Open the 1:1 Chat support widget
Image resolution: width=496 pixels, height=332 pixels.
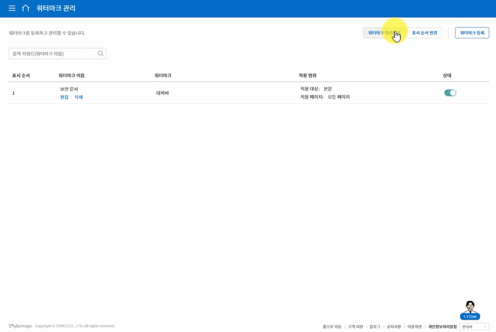[x=470, y=310]
